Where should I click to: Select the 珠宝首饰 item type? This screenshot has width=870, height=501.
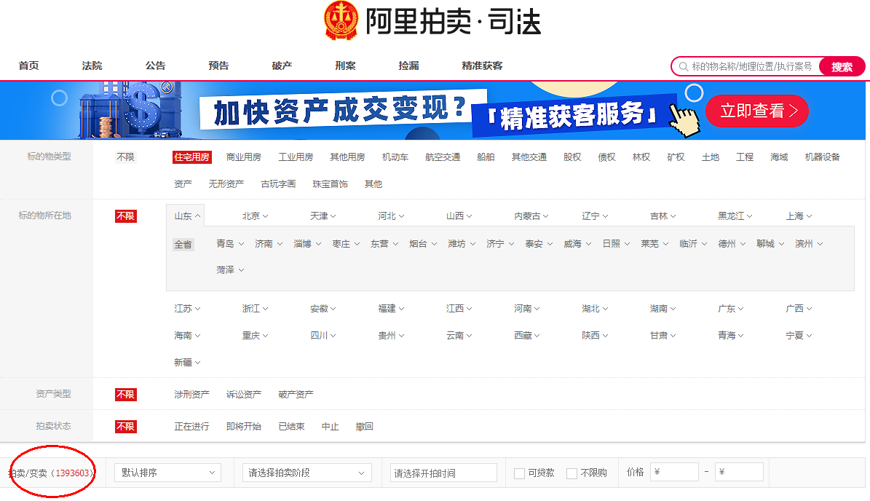point(330,184)
